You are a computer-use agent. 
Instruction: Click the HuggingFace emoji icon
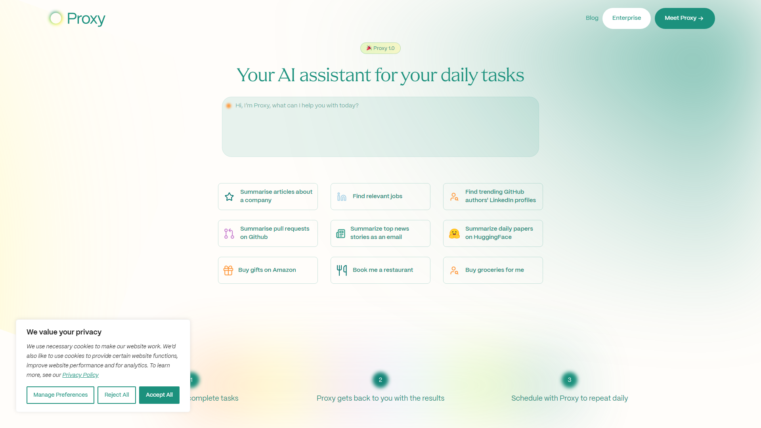tap(454, 233)
